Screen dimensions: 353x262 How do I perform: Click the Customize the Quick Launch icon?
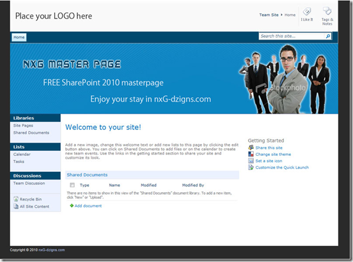pos(251,167)
